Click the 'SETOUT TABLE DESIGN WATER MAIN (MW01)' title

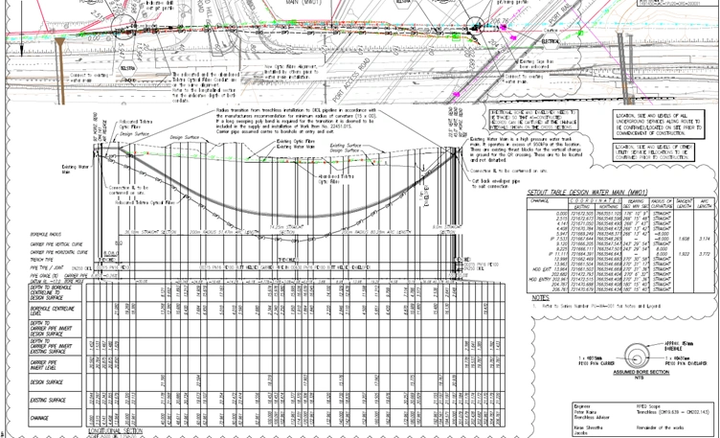pyautogui.click(x=587, y=193)
